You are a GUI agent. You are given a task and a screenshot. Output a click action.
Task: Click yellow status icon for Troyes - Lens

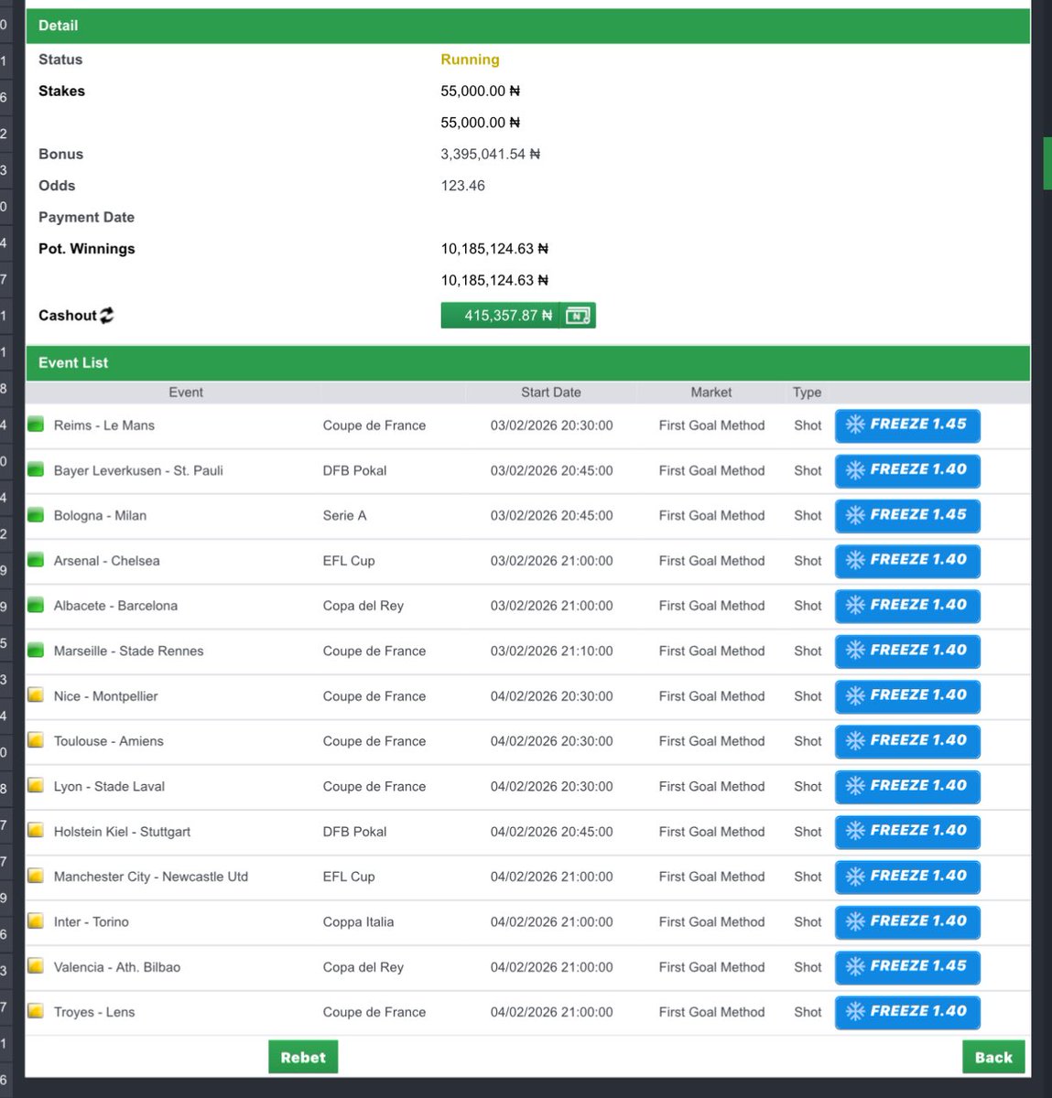click(x=36, y=1011)
